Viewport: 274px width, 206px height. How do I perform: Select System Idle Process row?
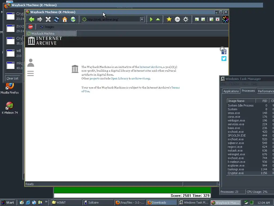(250, 105)
